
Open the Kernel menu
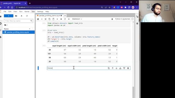pos(27,11)
